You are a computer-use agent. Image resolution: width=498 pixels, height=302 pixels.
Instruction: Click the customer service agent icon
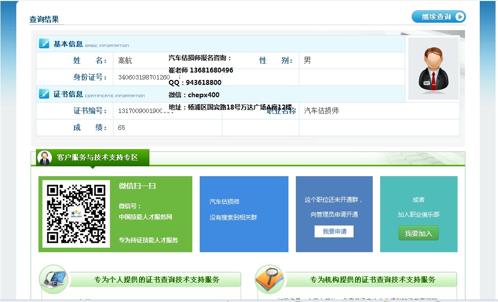tap(45, 157)
